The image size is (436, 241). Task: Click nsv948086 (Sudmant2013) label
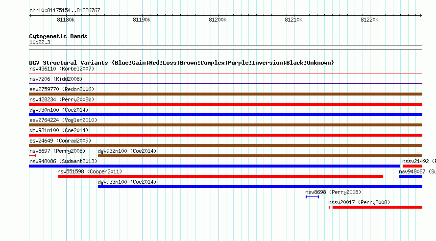[x=63, y=161]
